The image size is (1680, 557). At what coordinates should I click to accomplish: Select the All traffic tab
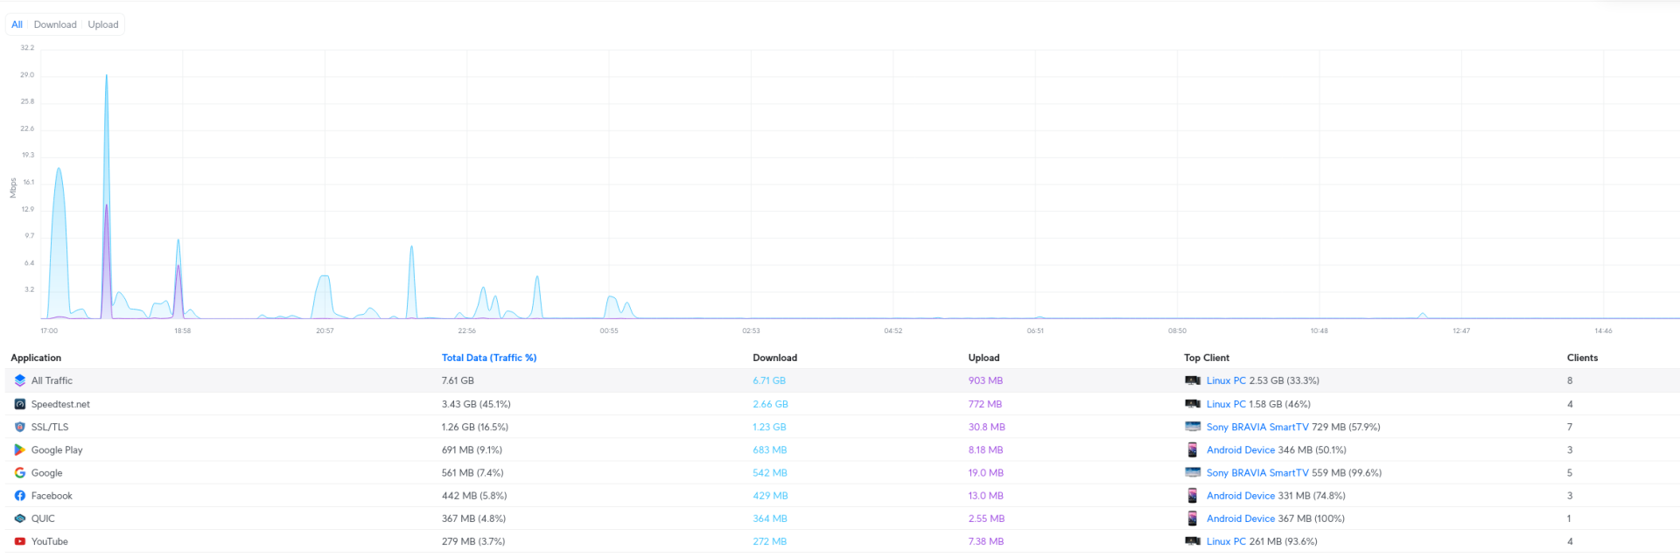pyautogui.click(x=17, y=24)
